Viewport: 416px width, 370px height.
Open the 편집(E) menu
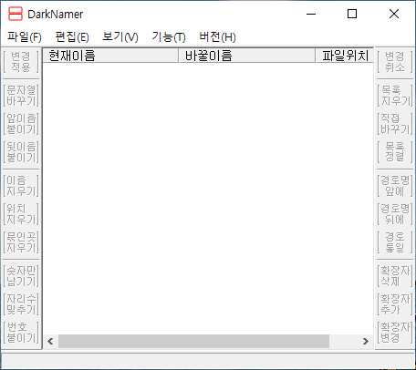(x=72, y=37)
